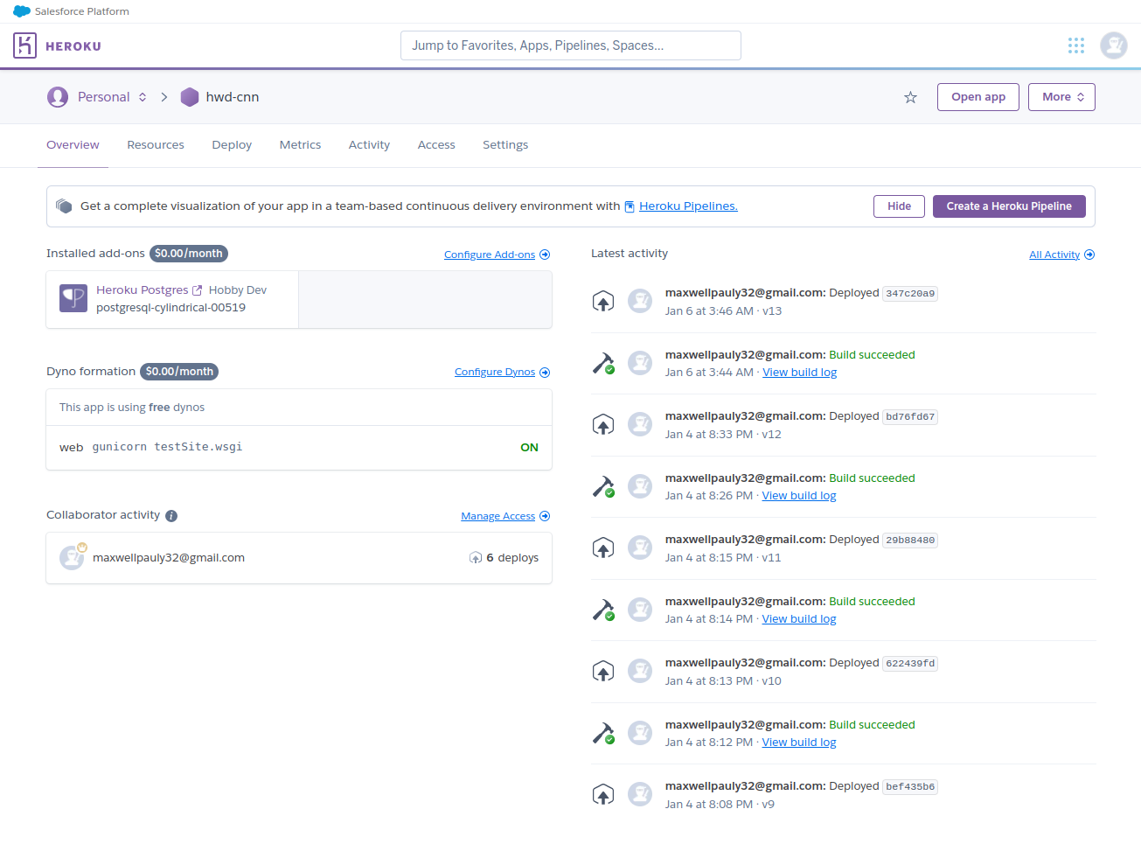Image resolution: width=1141 pixels, height=844 pixels.
Task: Open the More dropdown menu
Action: click(x=1061, y=97)
